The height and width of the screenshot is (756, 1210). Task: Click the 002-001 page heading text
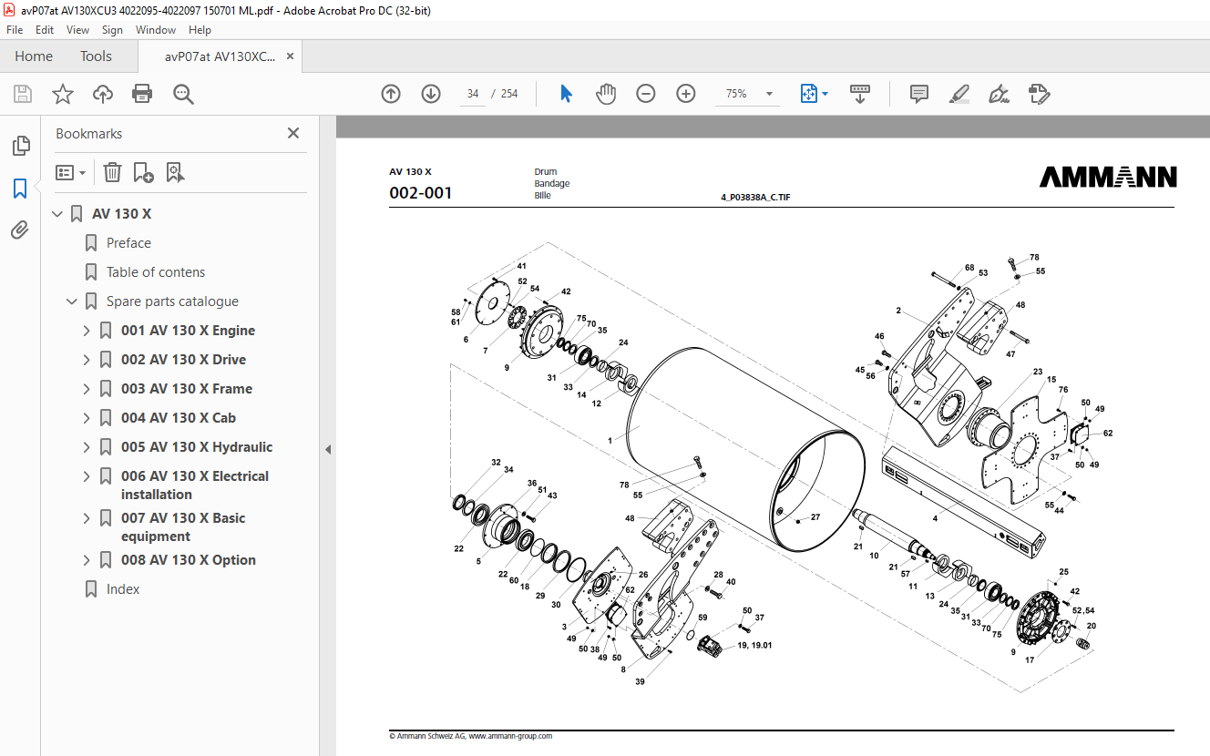click(x=420, y=193)
